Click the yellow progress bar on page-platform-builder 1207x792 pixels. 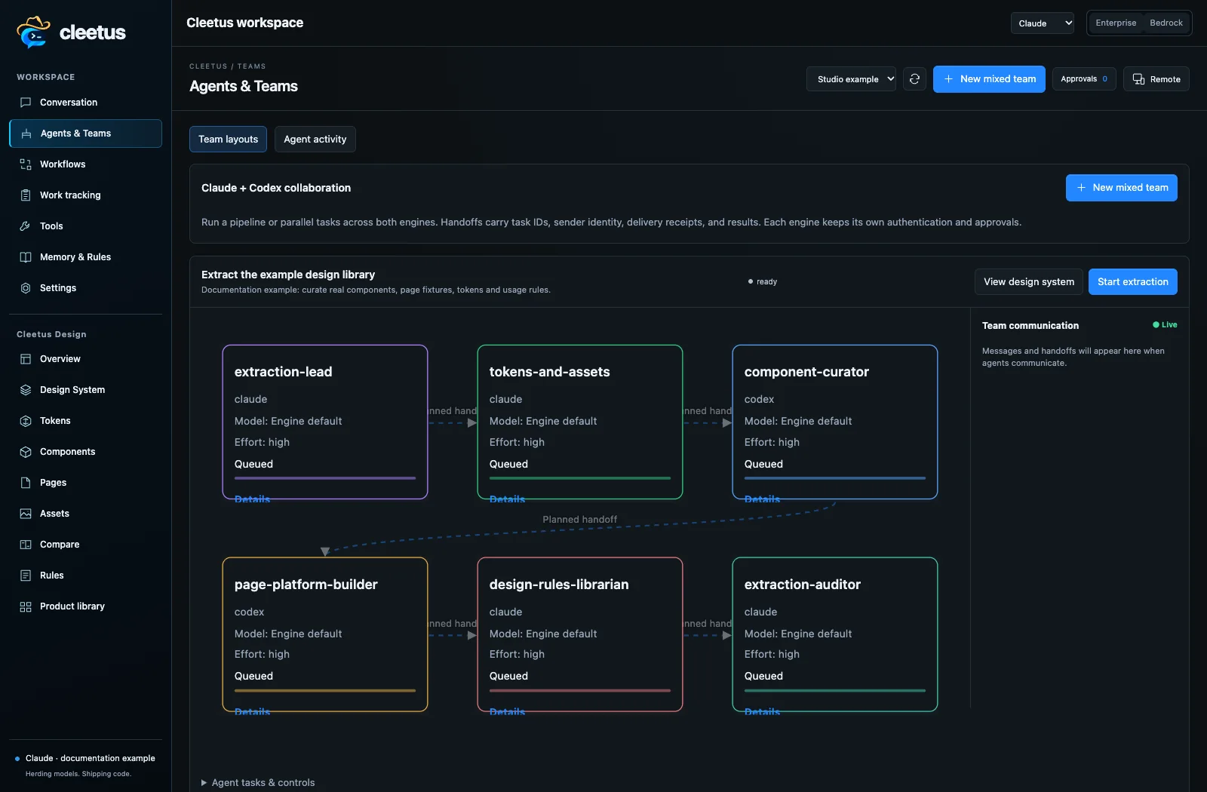coord(325,691)
